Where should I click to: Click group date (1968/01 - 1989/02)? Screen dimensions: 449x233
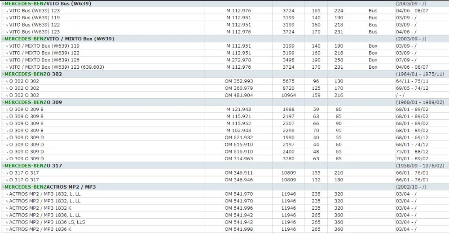click(x=420, y=102)
